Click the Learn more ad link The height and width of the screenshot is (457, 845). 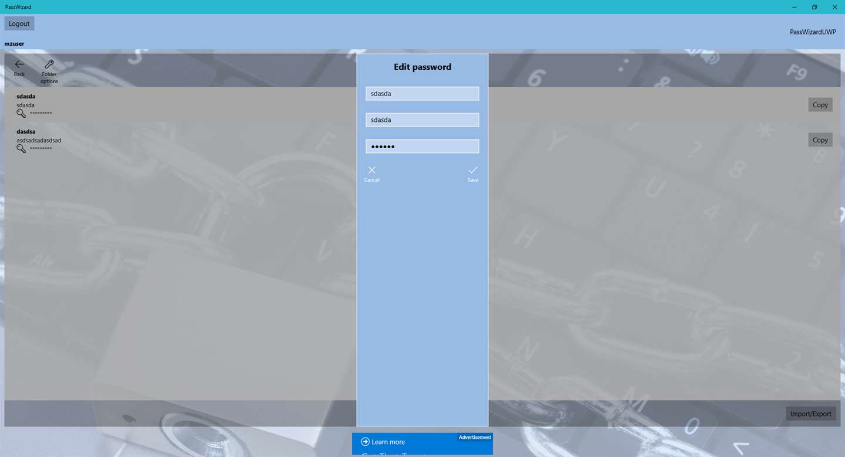pyautogui.click(x=388, y=442)
